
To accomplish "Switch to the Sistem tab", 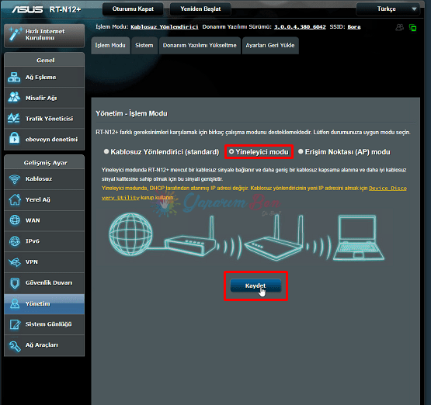I will [x=144, y=46].
